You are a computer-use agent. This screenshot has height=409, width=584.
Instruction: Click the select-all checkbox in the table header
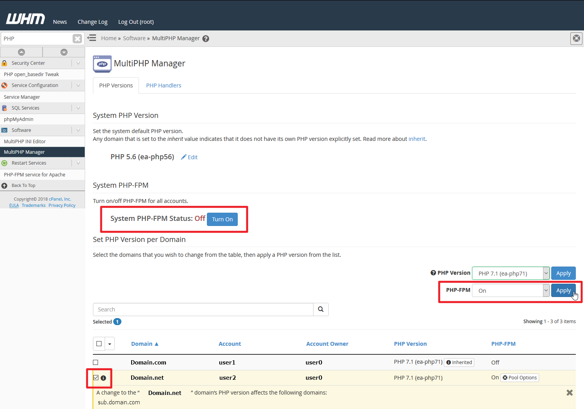pyautogui.click(x=99, y=343)
